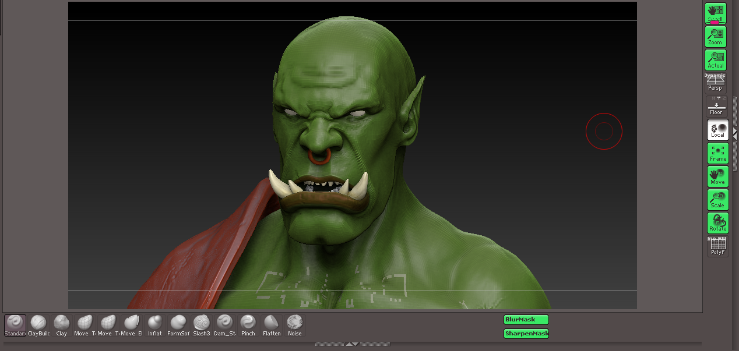
Task: Select the Inflat brush
Action: click(155, 325)
